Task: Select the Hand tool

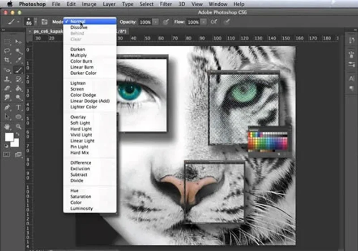Action: 7,126
